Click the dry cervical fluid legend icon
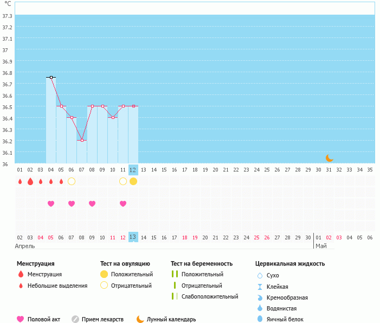Viewport: 380px width, 323px height. 260,275
